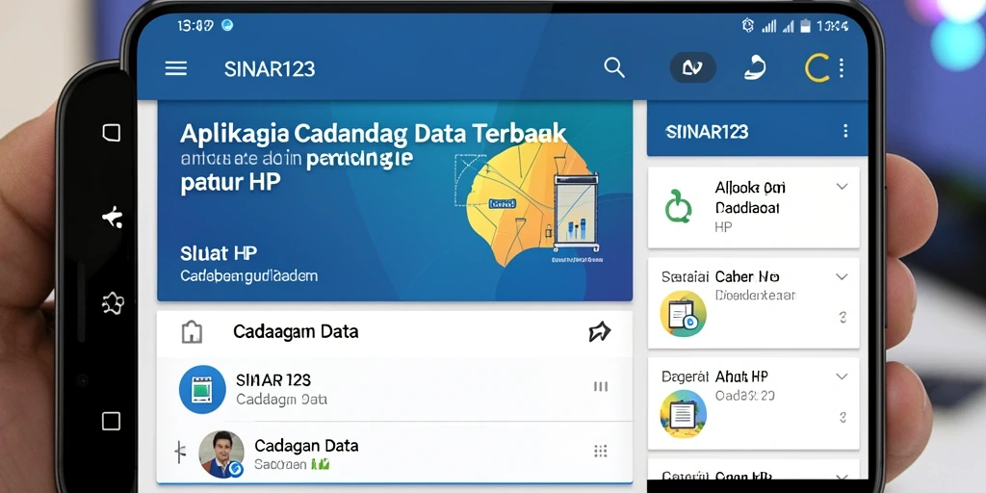Screen dimensions: 986x493
Task: Open the SINAR 12S list item text
Action: tap(281, 389)
